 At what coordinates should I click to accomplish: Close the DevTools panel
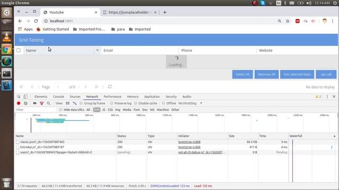click(x=334, y=97)
